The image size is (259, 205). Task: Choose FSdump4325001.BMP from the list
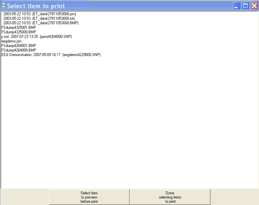point(19,28)
